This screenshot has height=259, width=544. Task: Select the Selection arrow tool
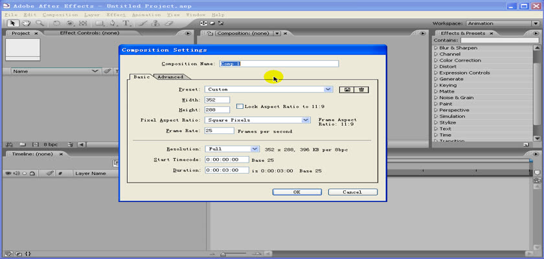point(13,23)
